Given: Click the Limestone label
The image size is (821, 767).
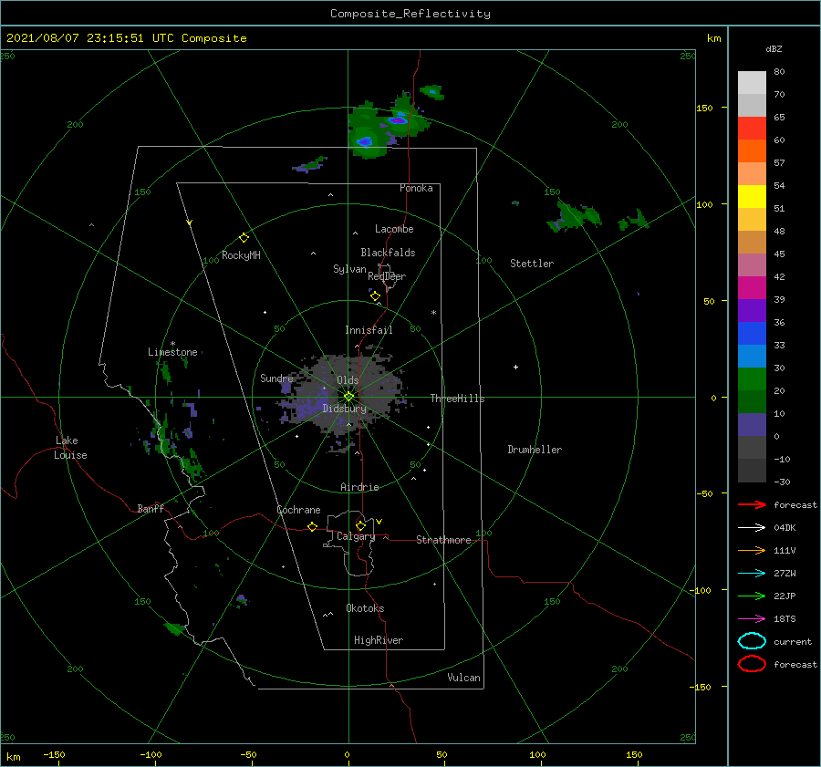Looking at the screenshot, I should coord(172,352).
